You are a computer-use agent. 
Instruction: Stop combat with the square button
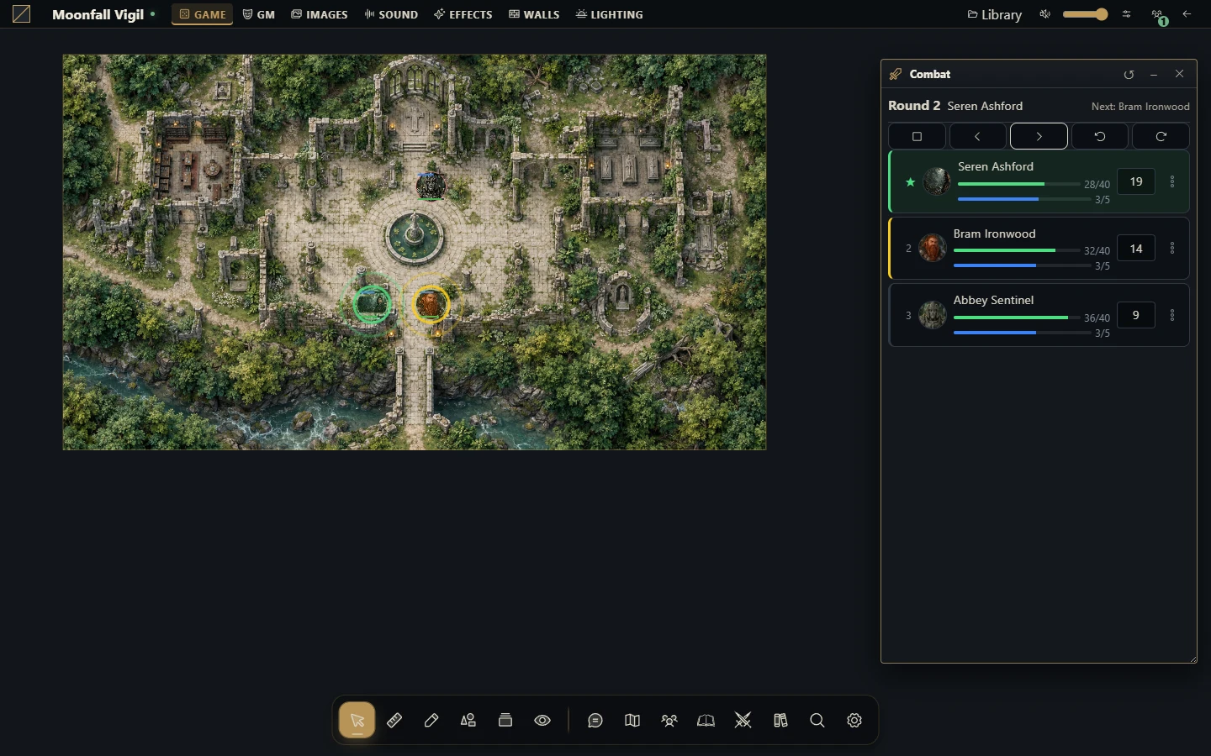click(918, 136)
